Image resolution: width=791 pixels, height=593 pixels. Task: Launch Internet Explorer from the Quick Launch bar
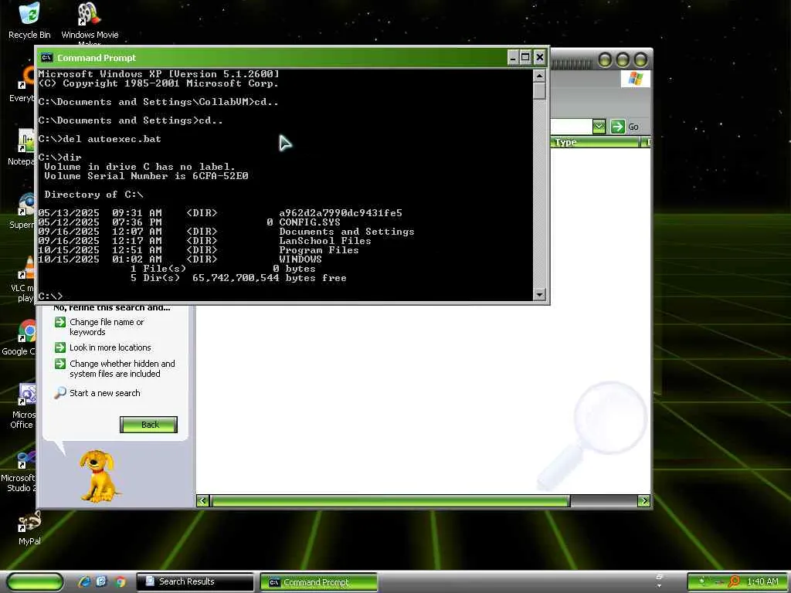(x=84, y=581)
